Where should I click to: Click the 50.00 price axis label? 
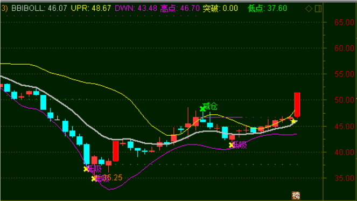coord(344,100)
